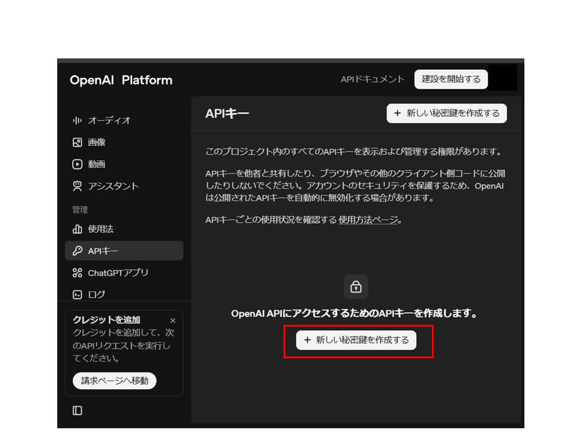Image resolution: width=584 pixels, height=438 pixels.
Task: Collapse the sidebar with the bottom-left panel icon
Action: tap(77, 411)
